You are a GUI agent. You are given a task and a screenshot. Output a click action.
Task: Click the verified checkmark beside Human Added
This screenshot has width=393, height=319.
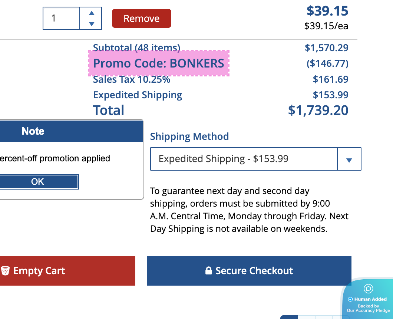(x=350, y=299)
